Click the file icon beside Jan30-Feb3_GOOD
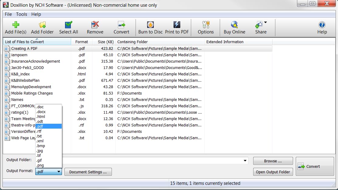The height and width of the screenshot is (190, 338). click(7, 67)
